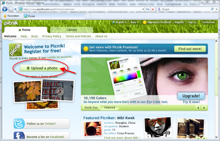Show previous featured slide arrow
Image resolution: width=220 pixels, height=141 pixels.
click(x=198, y=108)
